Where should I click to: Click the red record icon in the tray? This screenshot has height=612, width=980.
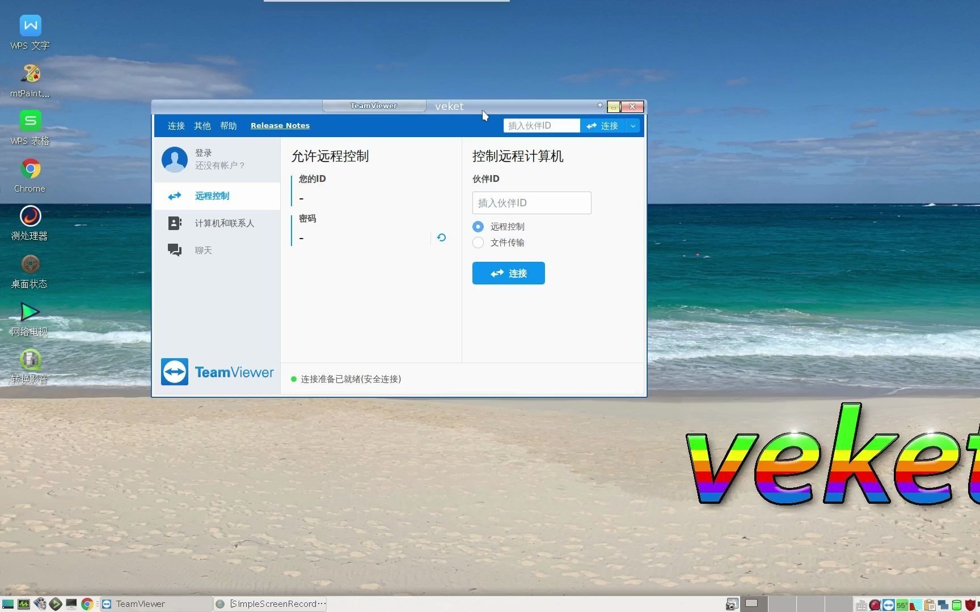(875, 605)
